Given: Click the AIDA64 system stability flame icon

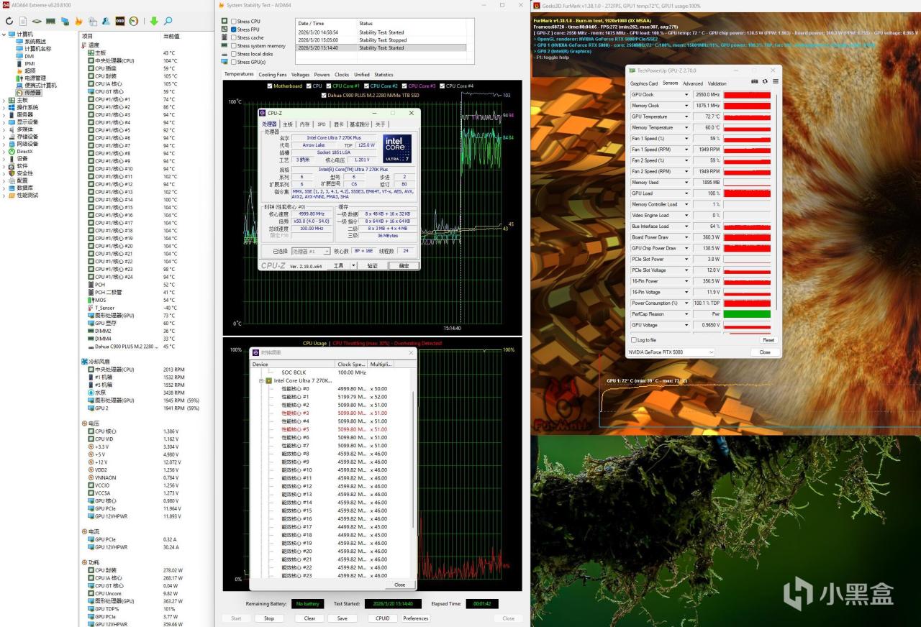Looking at the screenshot, I should (78, 22).
